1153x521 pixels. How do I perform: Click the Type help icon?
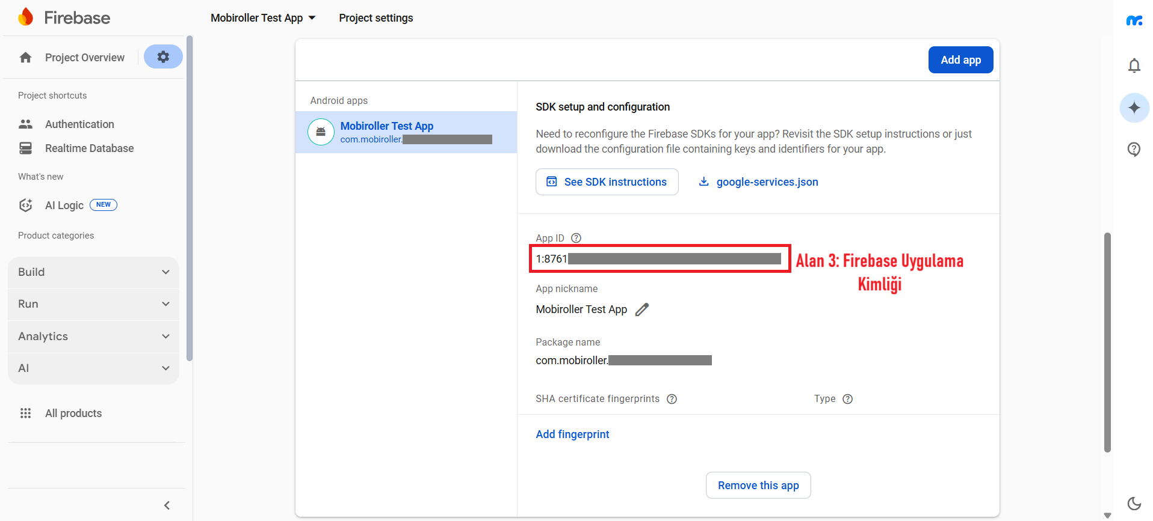click(x=847, y=399)
